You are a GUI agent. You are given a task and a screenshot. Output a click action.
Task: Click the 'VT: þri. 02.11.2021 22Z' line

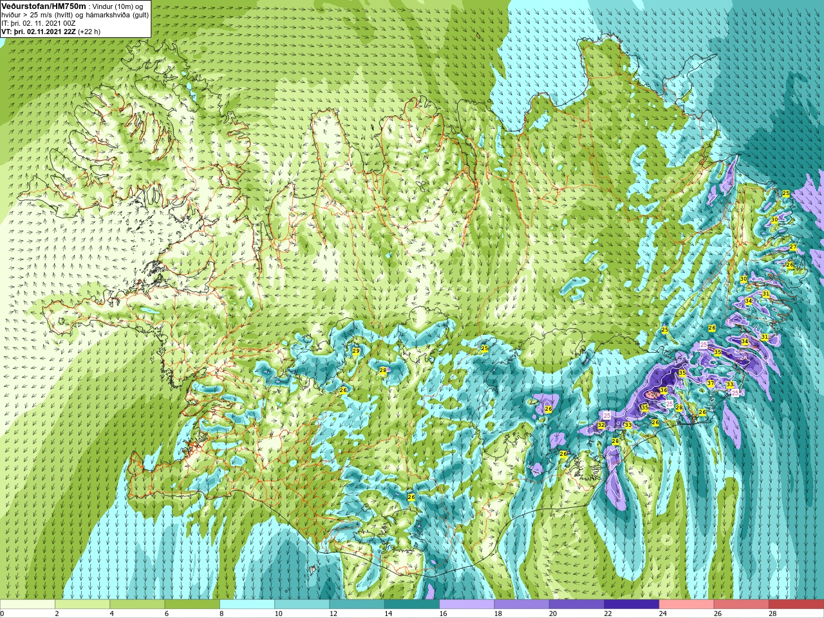coord(38,32)
